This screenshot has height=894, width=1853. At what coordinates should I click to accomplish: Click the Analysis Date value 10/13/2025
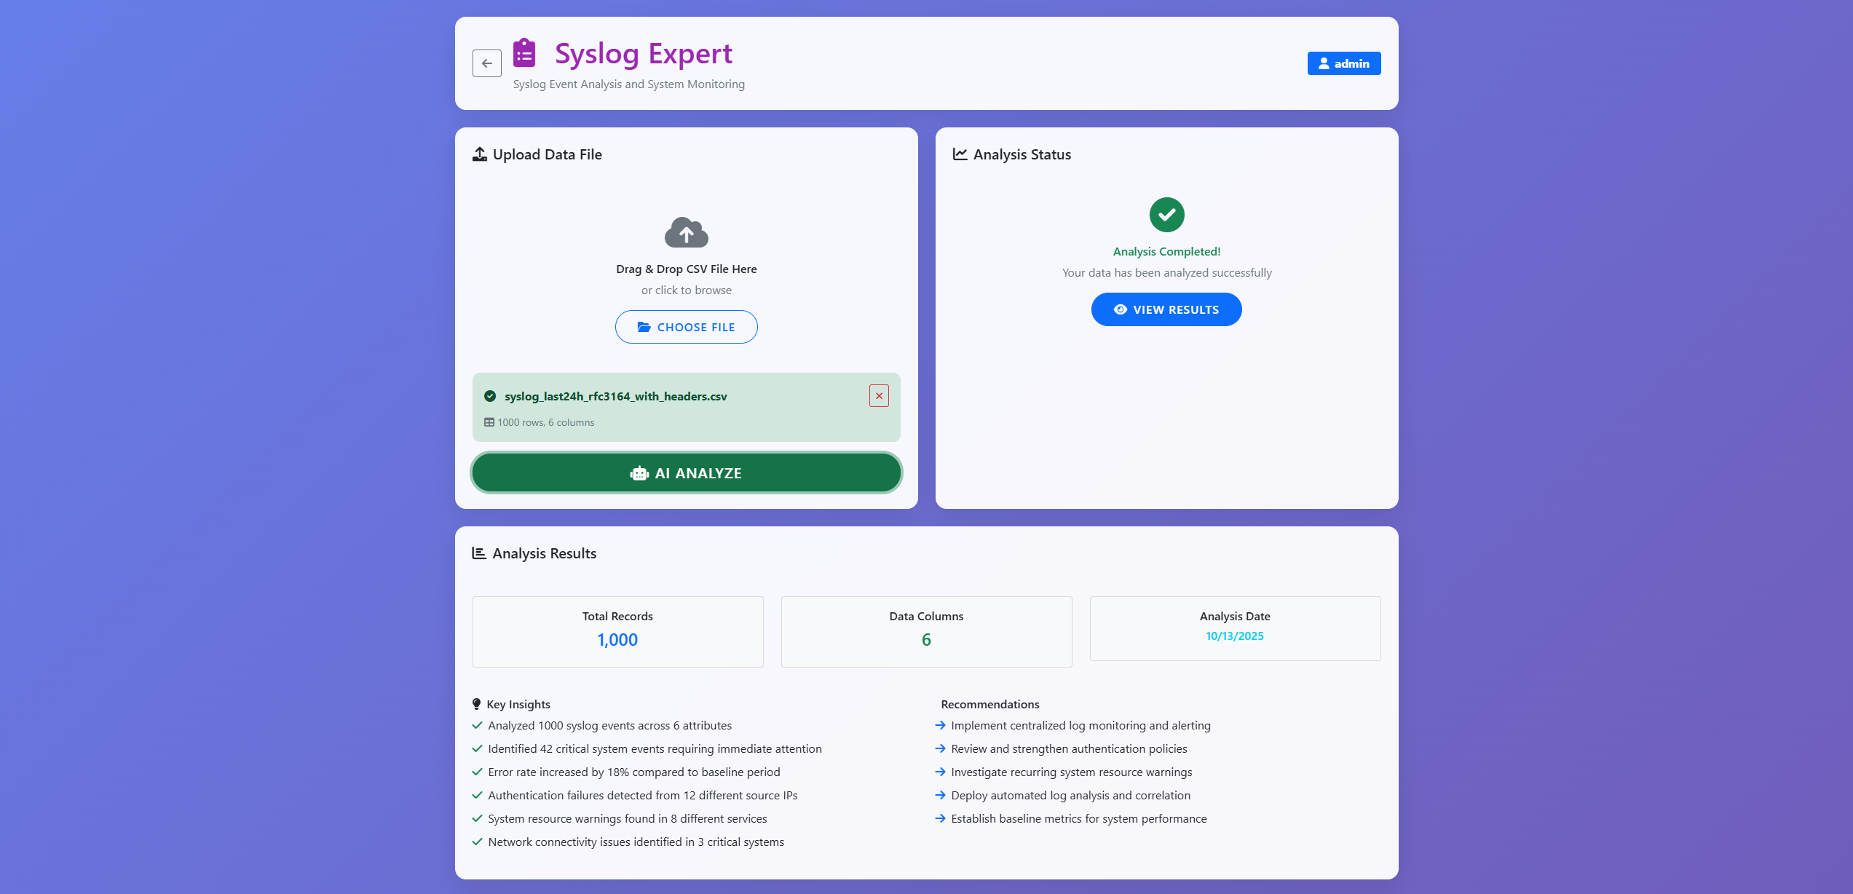pyautogui.click(x=1234, y=636)
